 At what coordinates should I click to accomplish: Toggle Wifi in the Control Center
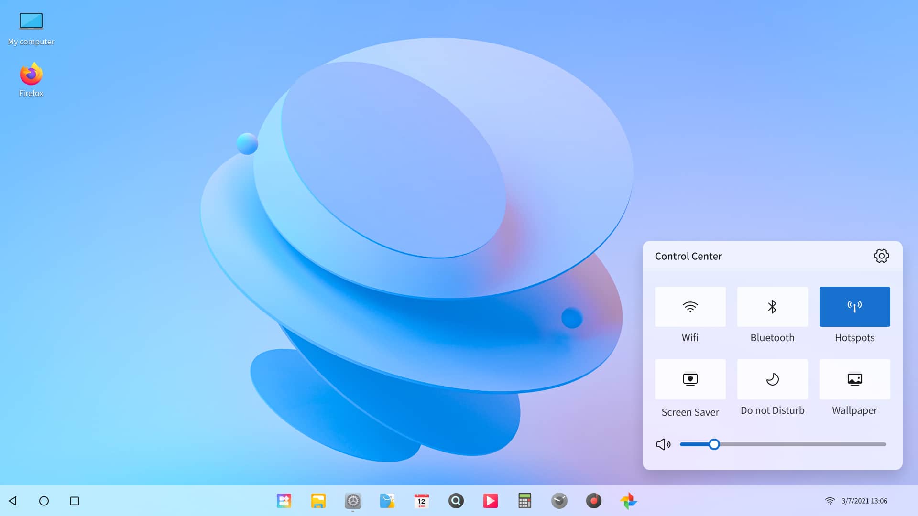click(690, 306)
